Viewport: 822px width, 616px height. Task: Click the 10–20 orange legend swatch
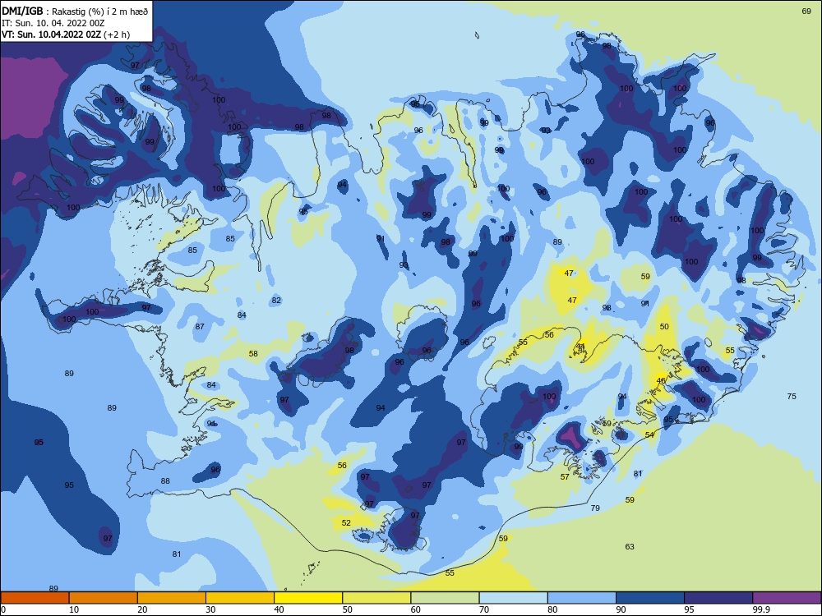[104, 598]
